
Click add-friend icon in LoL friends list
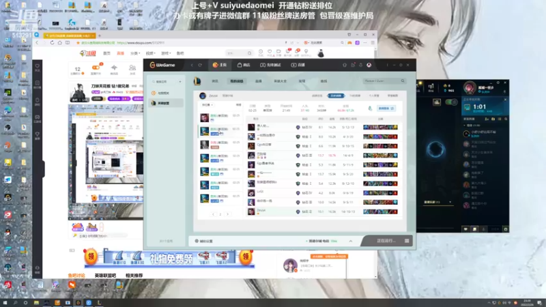click(487, 119)
